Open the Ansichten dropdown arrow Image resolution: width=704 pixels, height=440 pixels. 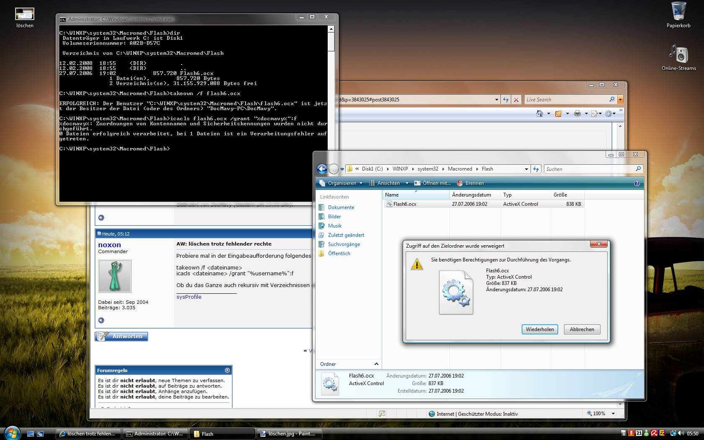coord(406,183)
